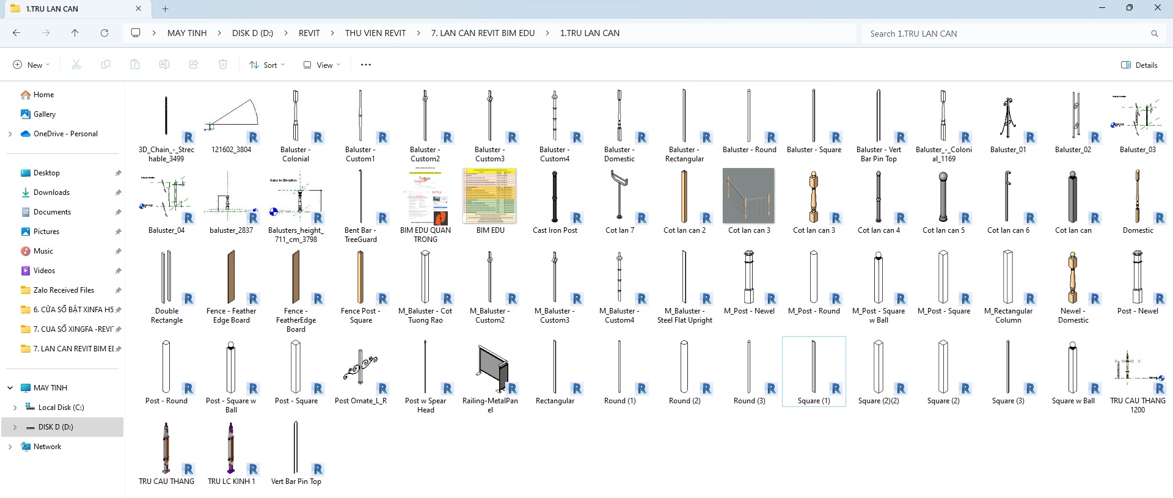Click the Delete trash icon in toolbar
This screenshot has width=1173, height=498.
pyautogui.click(x=223, y=65)
